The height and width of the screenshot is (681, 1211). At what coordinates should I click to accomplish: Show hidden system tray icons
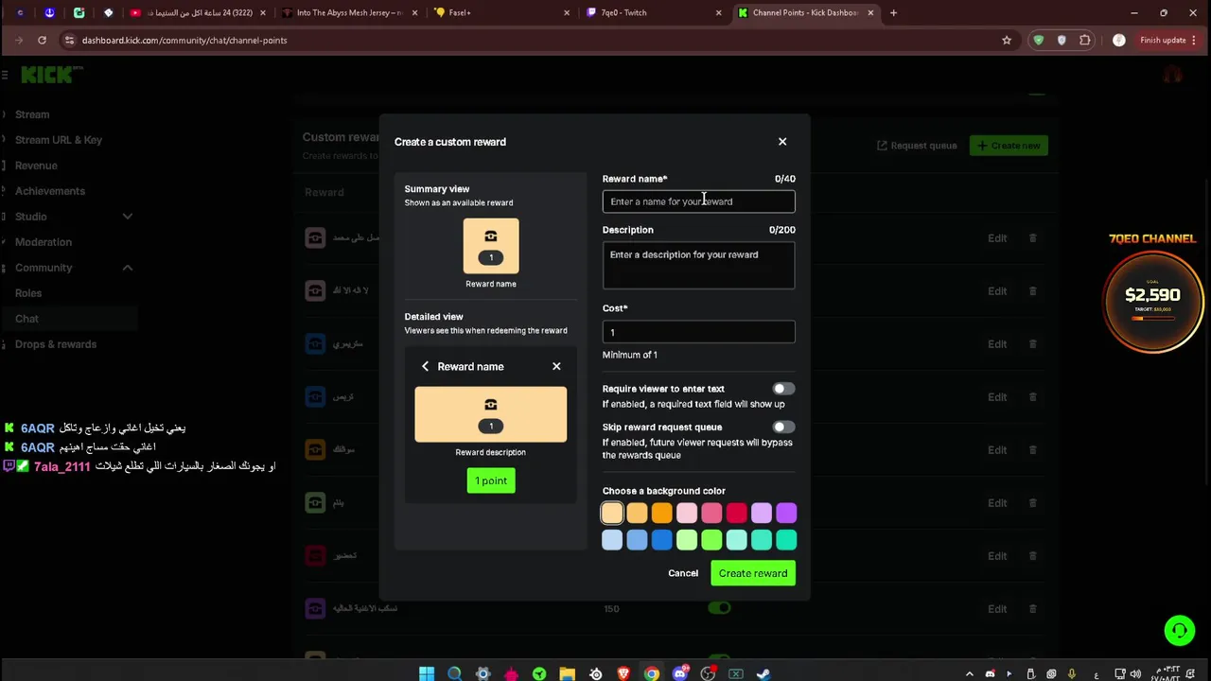click(x=969, y=674)
